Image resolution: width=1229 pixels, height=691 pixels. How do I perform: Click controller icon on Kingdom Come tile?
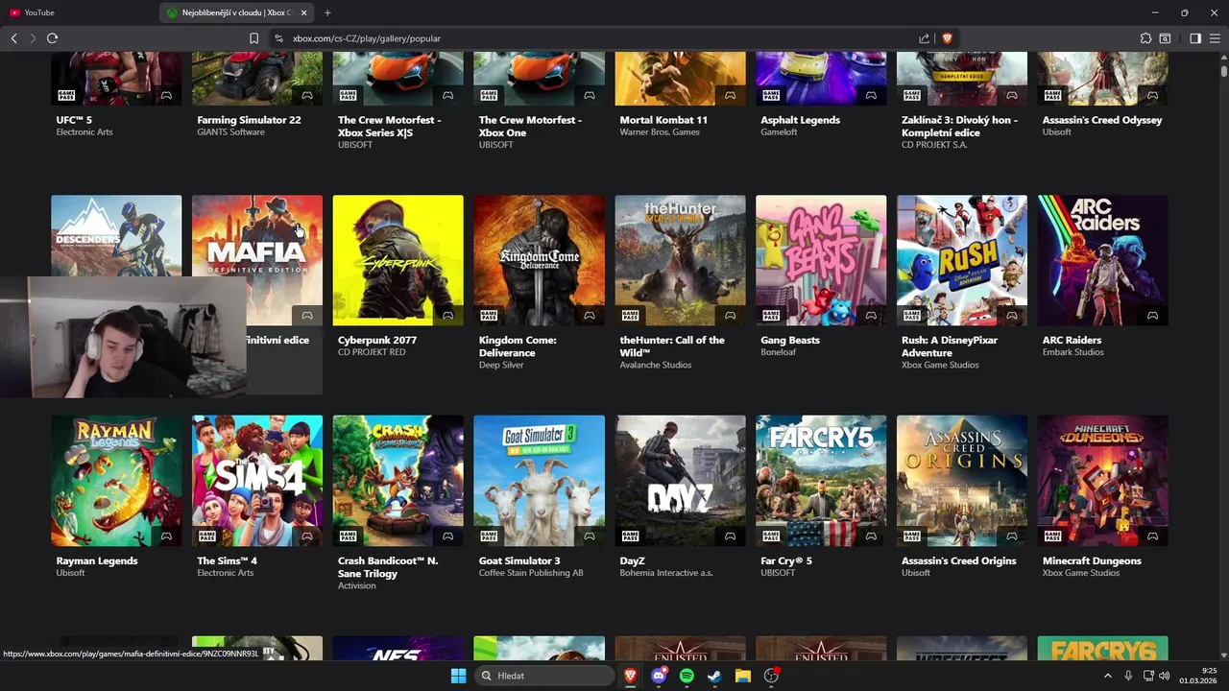589,316
